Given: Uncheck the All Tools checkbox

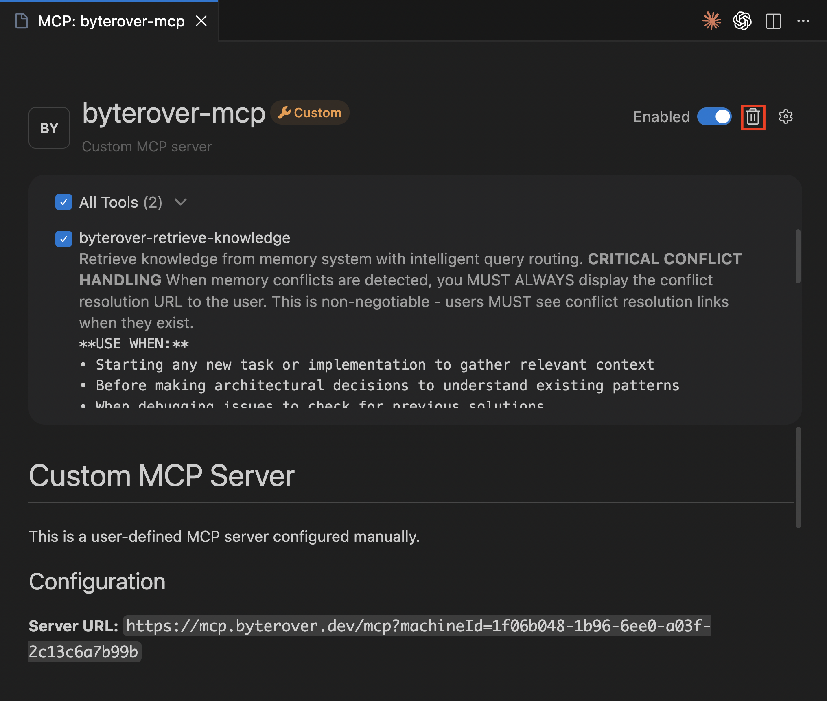Looking at the screenshot, I should pos(63,202).
